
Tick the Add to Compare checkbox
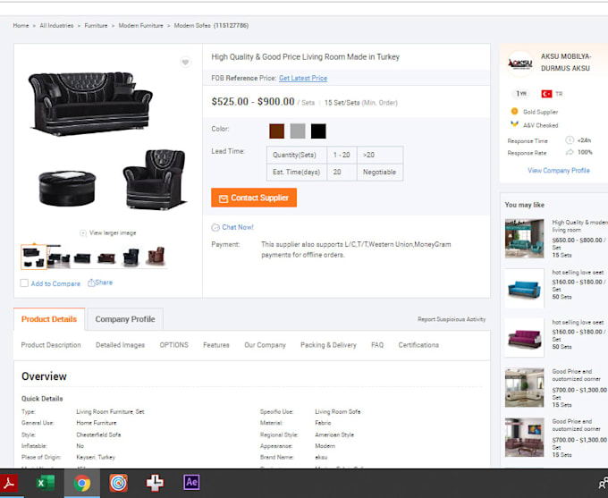[24, 283]
